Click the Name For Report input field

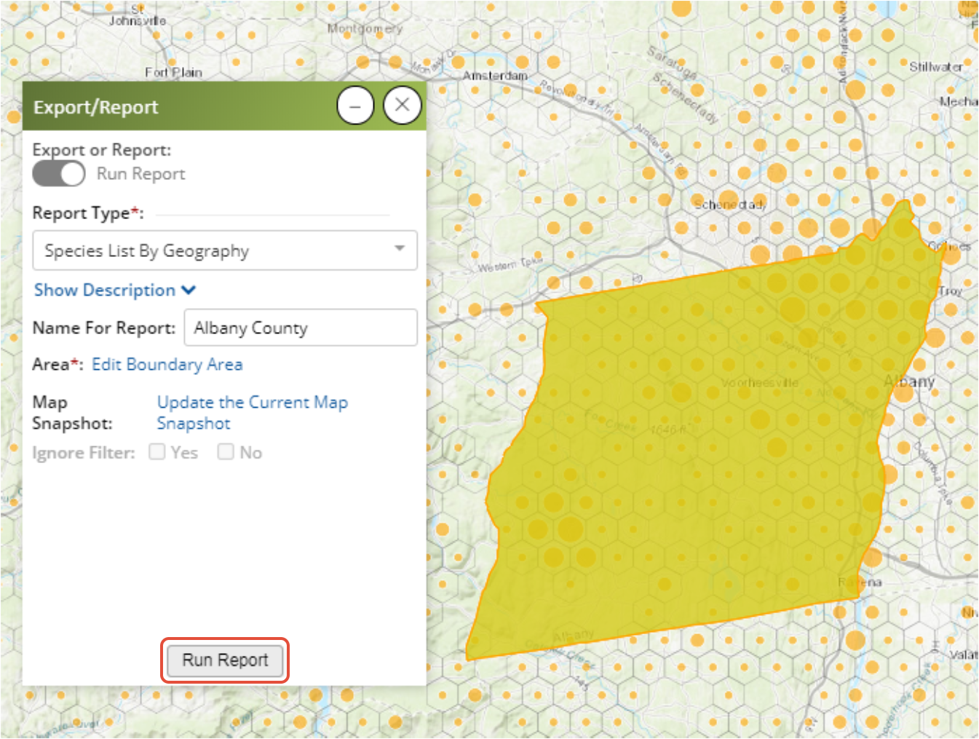pos(301,328)
